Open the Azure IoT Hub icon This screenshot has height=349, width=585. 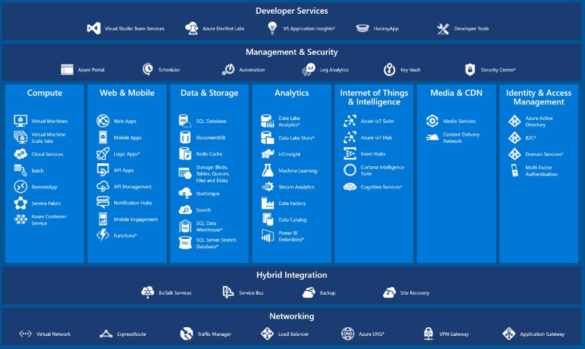[349, 137]
